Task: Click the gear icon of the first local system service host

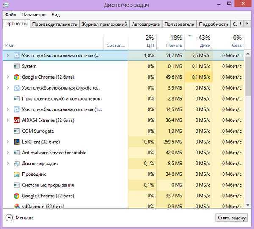Action: (17, 55)
